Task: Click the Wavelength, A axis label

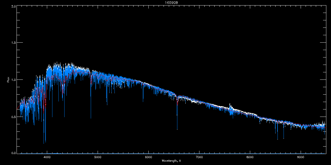Action: tap(171, 161)
